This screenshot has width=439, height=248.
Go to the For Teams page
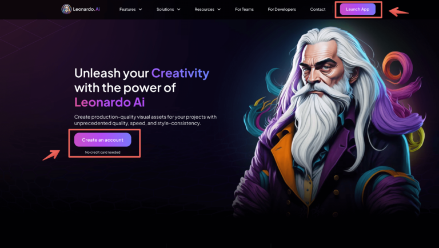pyautogui.click(x=245, y=9)
